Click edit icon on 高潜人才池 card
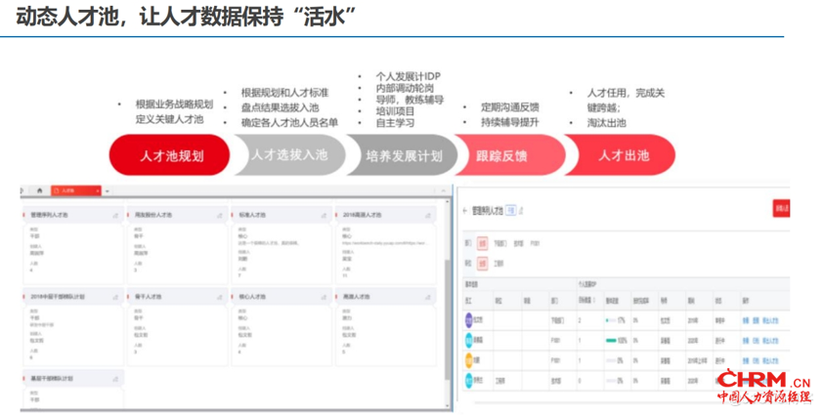Screen dimensions: 823x415 point(428,295)
